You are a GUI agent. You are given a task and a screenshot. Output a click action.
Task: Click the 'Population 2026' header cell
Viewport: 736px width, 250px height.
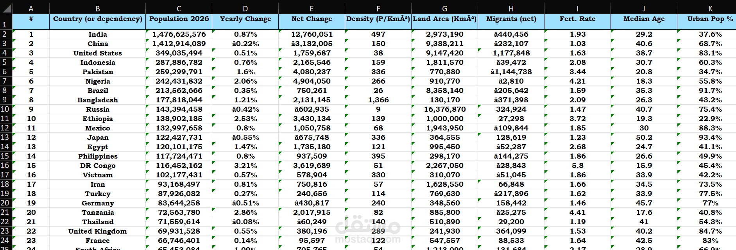(179, 21)
